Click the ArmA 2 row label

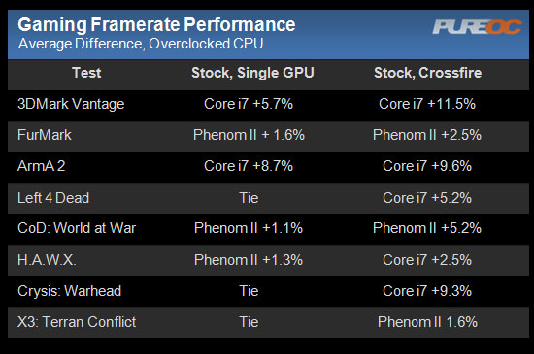[41, 166]
